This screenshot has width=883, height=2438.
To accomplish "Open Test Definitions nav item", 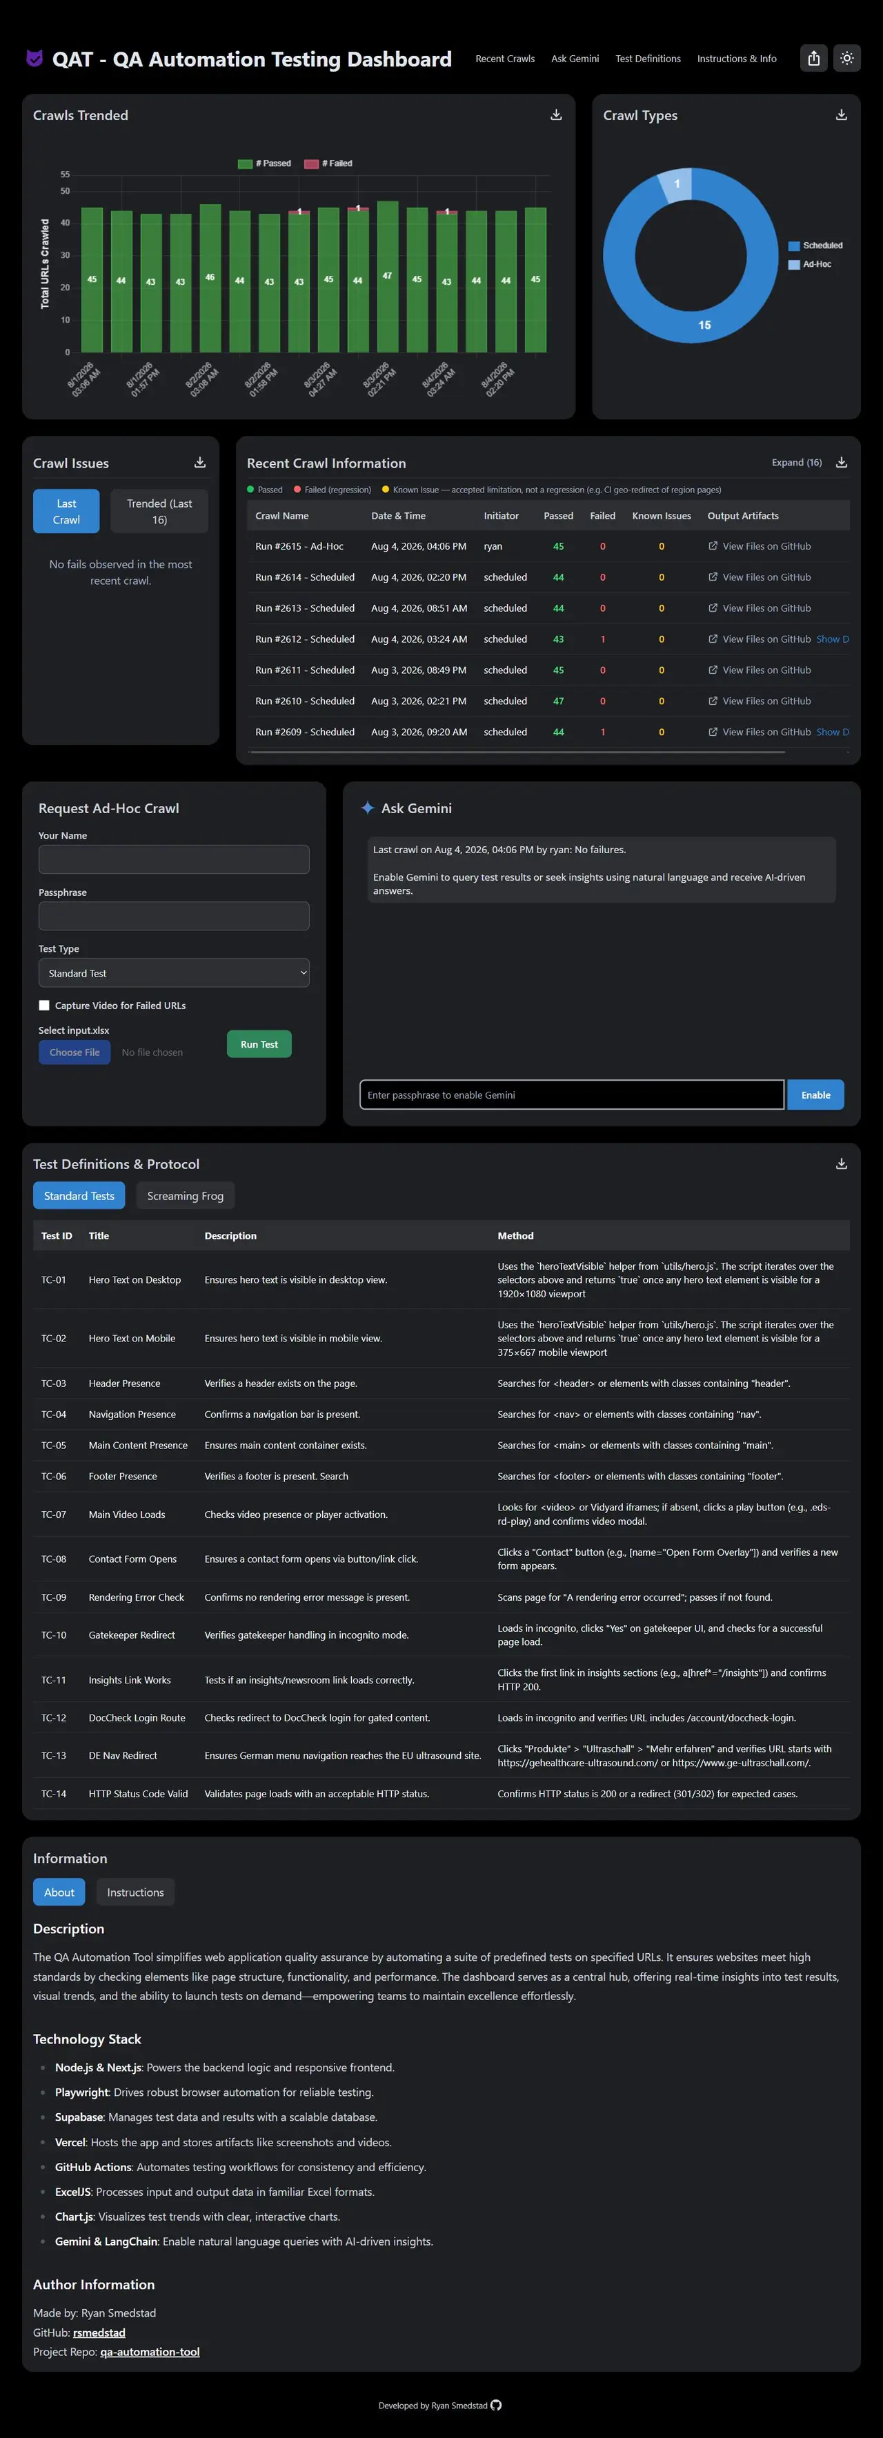I will tap(648, 59).
